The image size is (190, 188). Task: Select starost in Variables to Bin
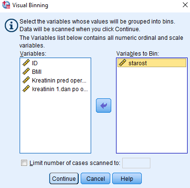152,63
